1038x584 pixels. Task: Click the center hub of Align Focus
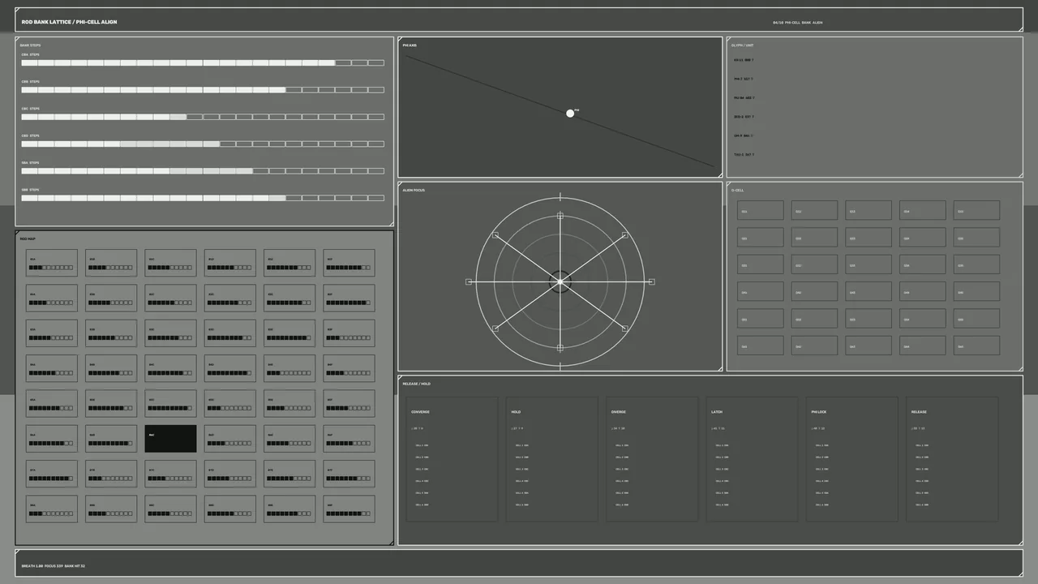click(560, 282)
